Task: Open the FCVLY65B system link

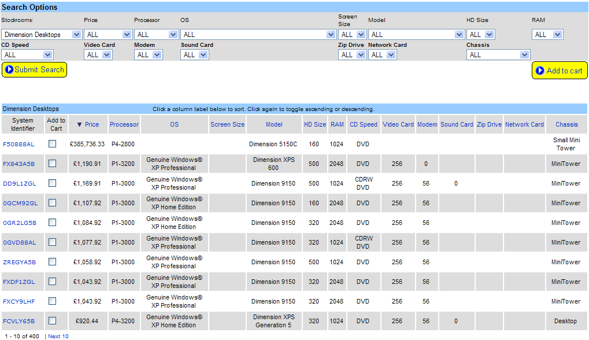Action: [18, 321]
